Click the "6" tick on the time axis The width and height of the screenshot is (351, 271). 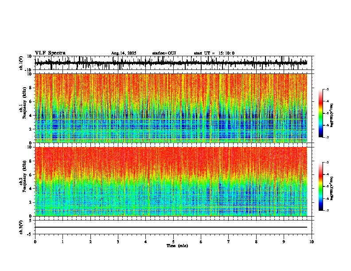coord(201,242)
